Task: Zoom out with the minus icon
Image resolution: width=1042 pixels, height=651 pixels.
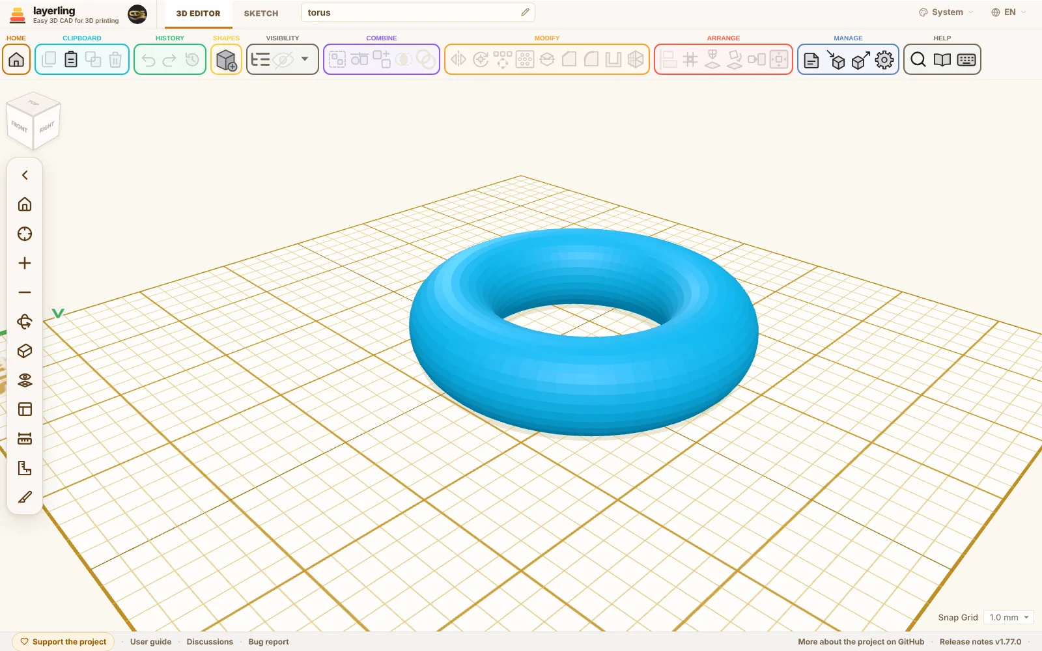Action: (x=25, y=292)
